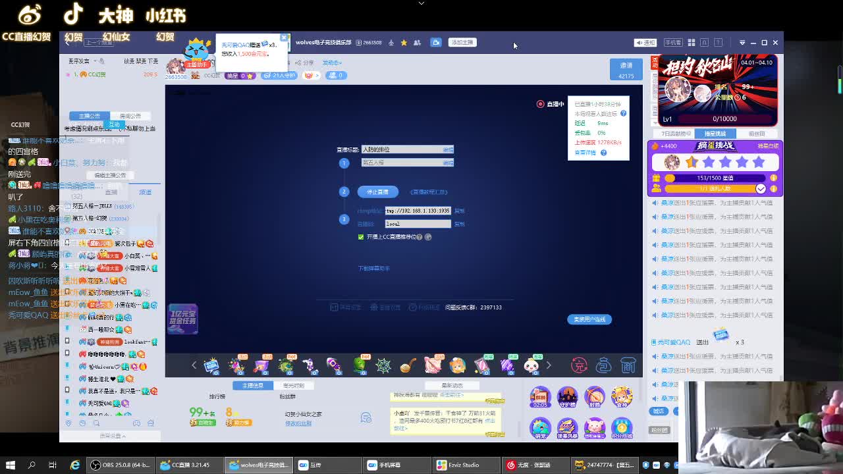
Task: Open the blue shop 商 icon
Action: coord(628,365)
